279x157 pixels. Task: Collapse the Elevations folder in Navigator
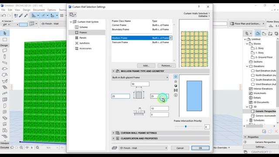point(247,66)
